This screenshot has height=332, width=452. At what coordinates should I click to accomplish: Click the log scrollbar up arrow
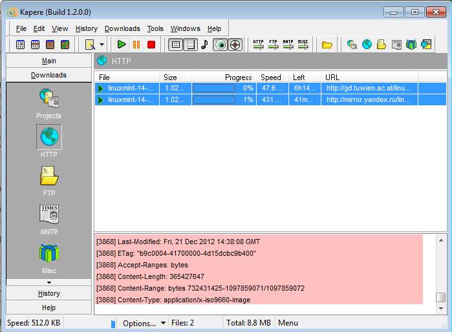(x=441, y=240)
